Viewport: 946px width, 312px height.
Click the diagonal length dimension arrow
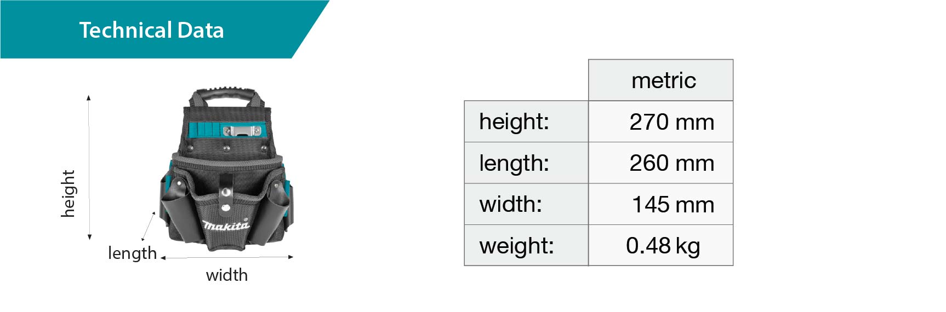pos(149,226)
